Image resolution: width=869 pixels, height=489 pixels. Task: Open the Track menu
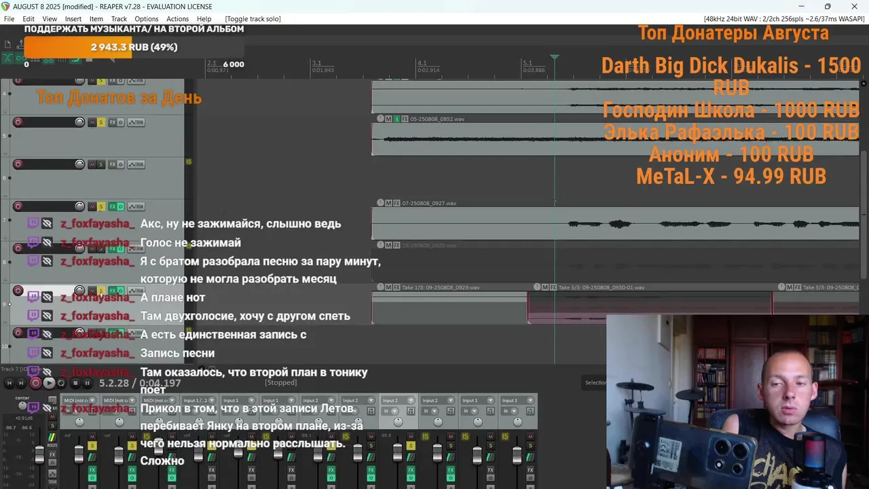[x=119, y=19]
